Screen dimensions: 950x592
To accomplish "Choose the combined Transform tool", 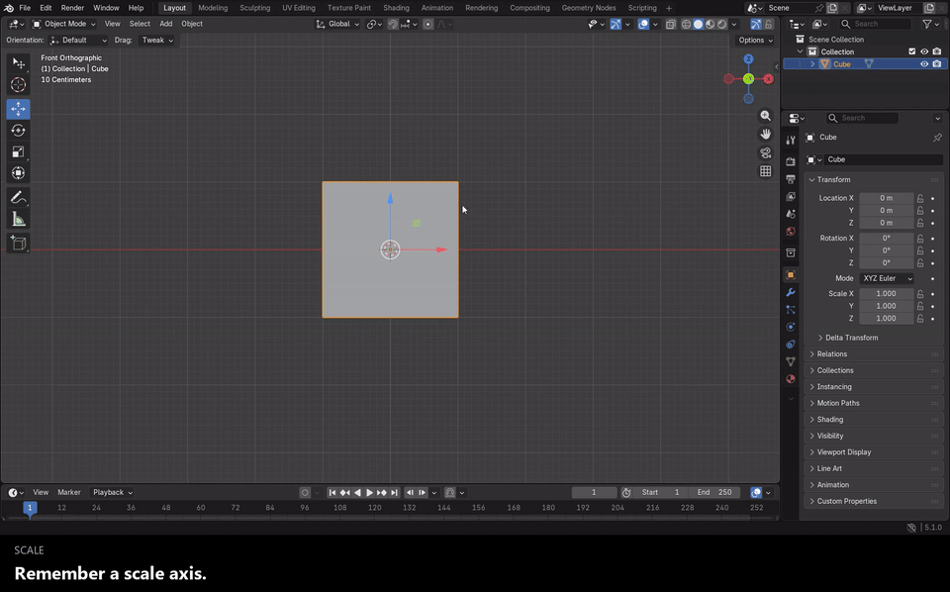I will tap(18, 173).
